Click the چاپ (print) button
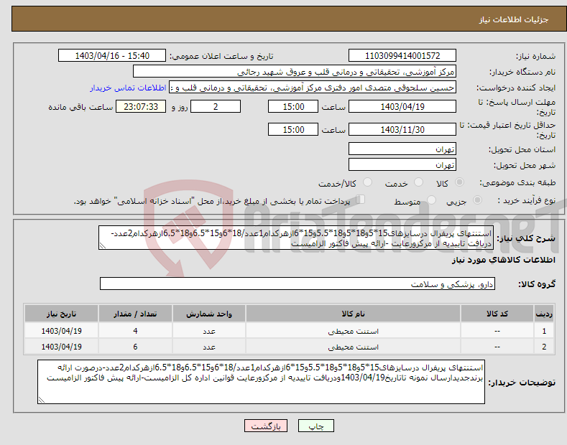This screenshot has width=567, height=445. (315, 426)
